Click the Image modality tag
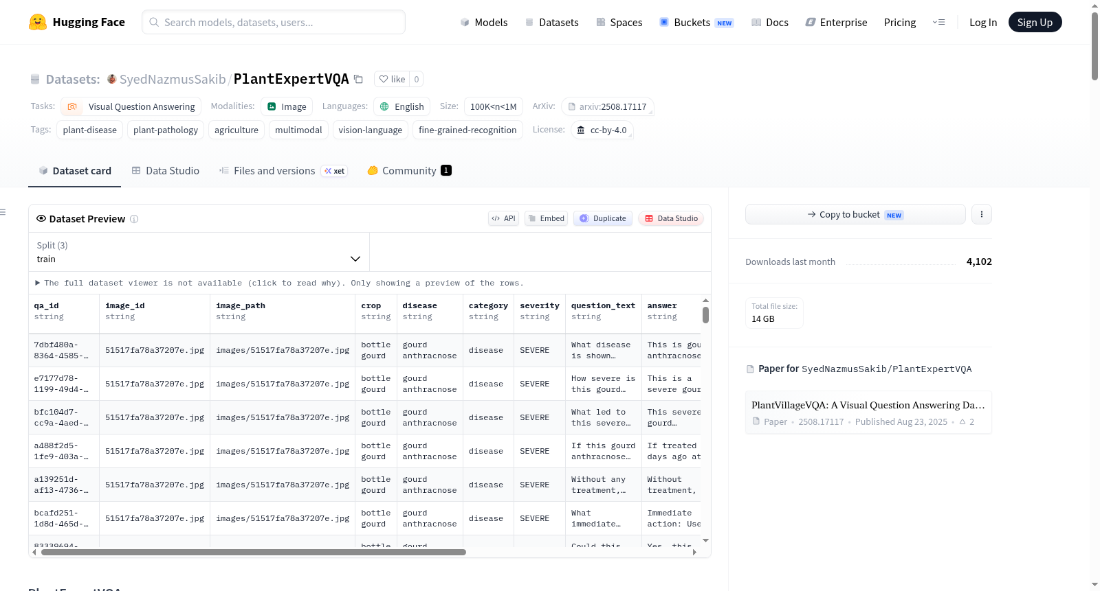Image resolution: width=1100 pixels, height=591 pixels. [x=287, y=106]
